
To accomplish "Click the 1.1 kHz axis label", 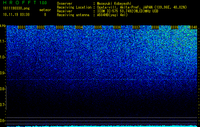I will click(3, 41).
